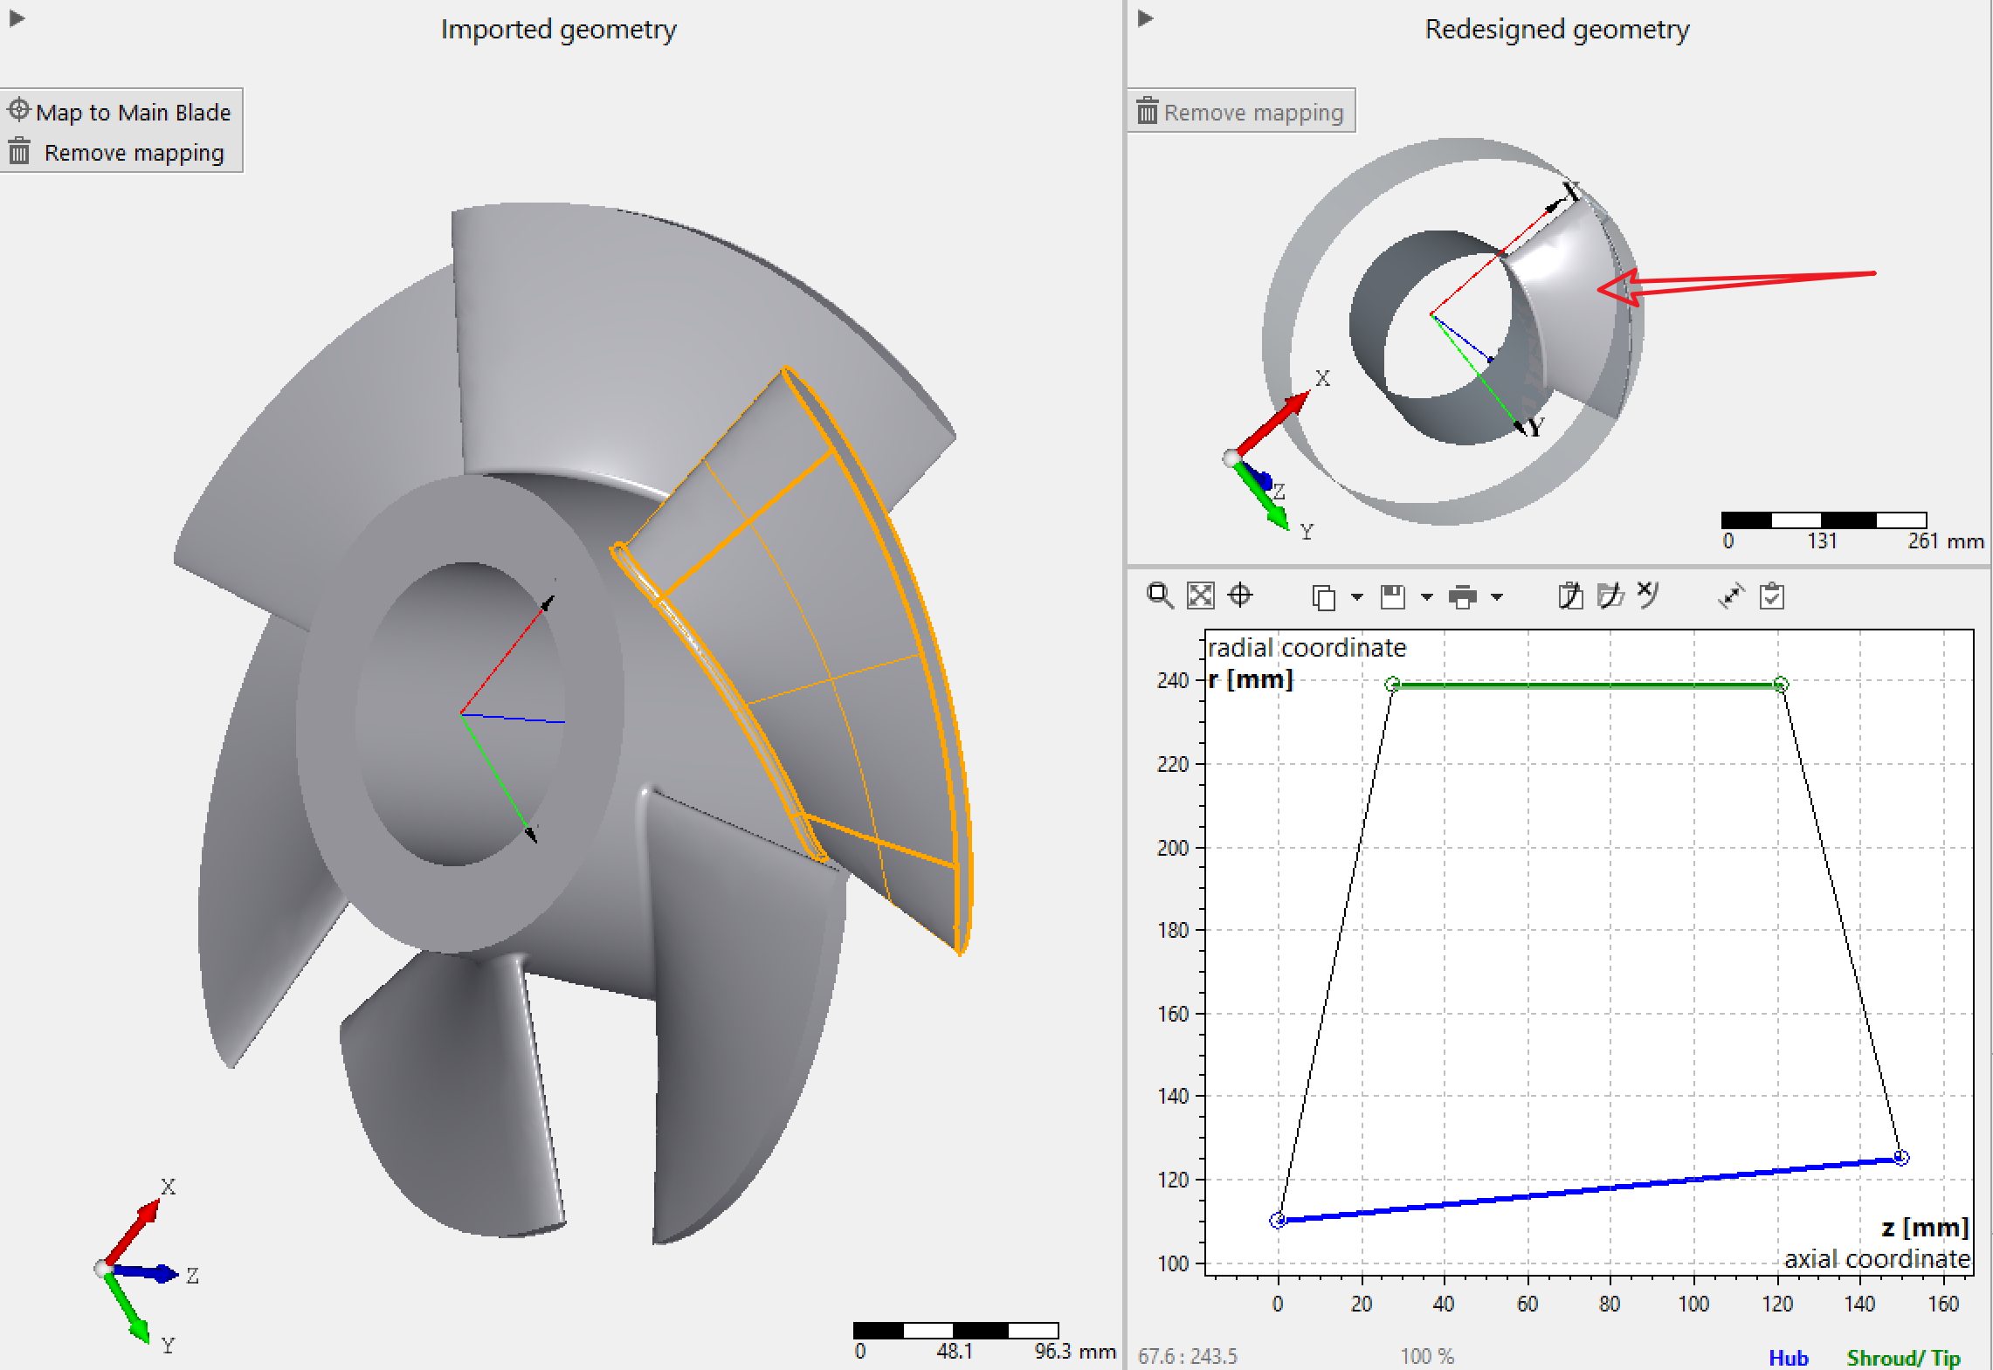This screenshot has width=1993, height=1370.
Task: Click Remove mapping in Redesigned geometry
Action: 1241,113
